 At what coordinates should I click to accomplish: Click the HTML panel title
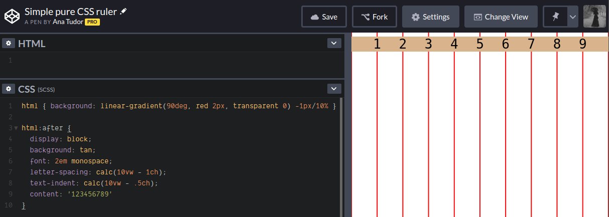[x=32, y=44]
